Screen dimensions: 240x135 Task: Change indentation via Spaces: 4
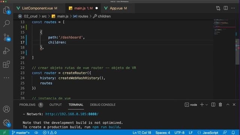pos(163,132)
